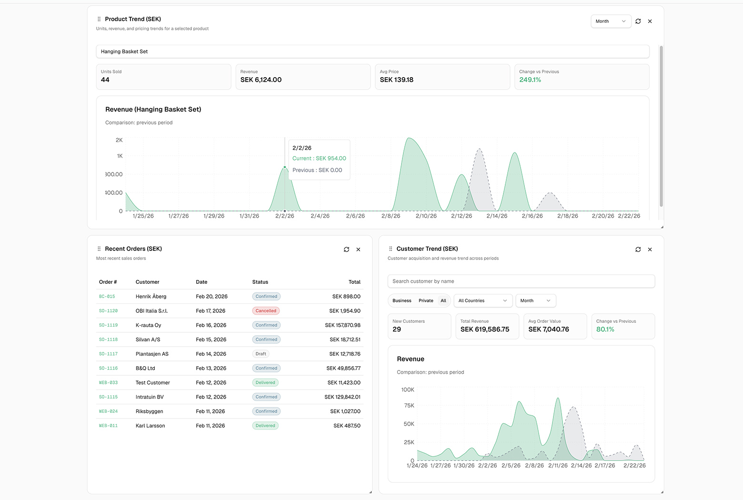The image size is (743, 500).
Task: Click the Customer Trend resize handle
Action: point(662,491)
